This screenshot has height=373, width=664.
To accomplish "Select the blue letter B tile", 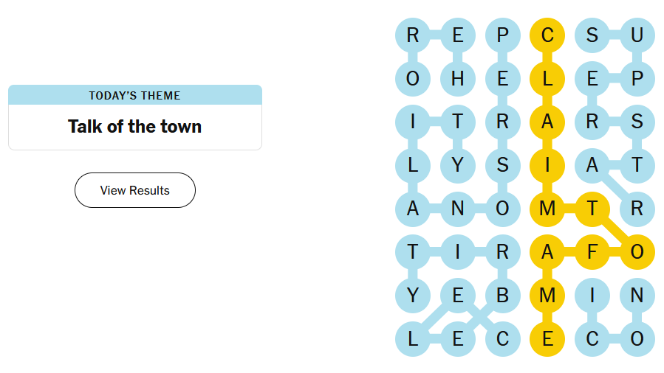I will tap(503, 296).
